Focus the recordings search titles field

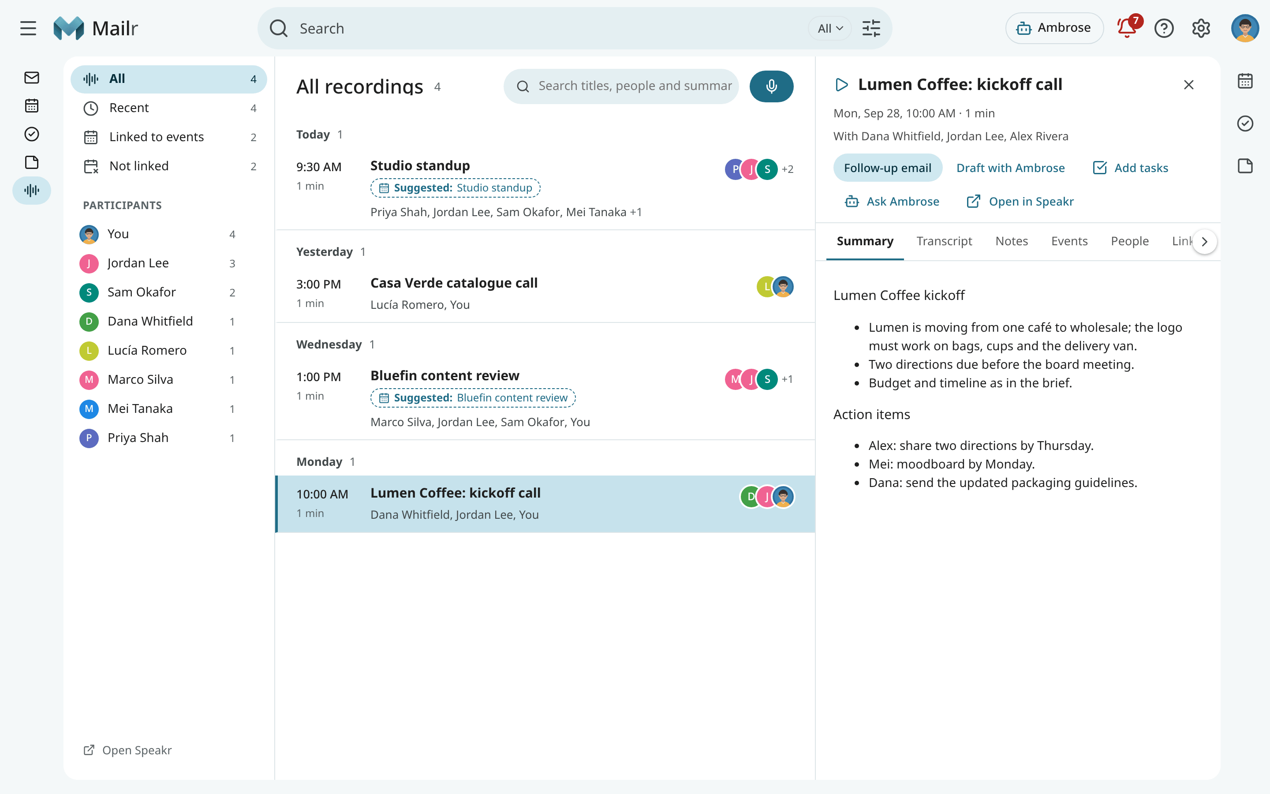[621, 86]
